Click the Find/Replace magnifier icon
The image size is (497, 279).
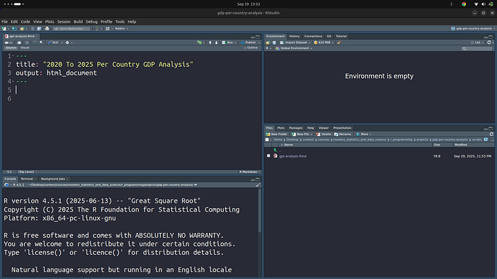[x=41, y=43]
